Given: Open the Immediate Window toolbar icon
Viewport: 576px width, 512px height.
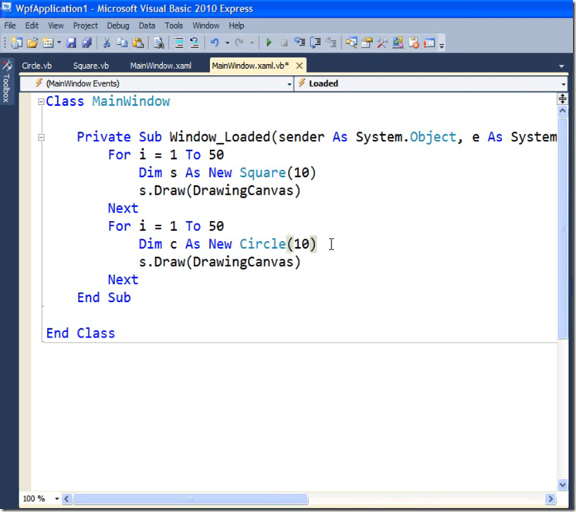Looking at the screenshot, I should (x=429, y=43).
